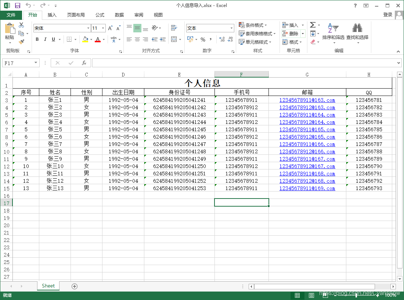Open Sort and Filter (排序和筛选)
This screenshot has width=404, height=300.
(333, 33)
